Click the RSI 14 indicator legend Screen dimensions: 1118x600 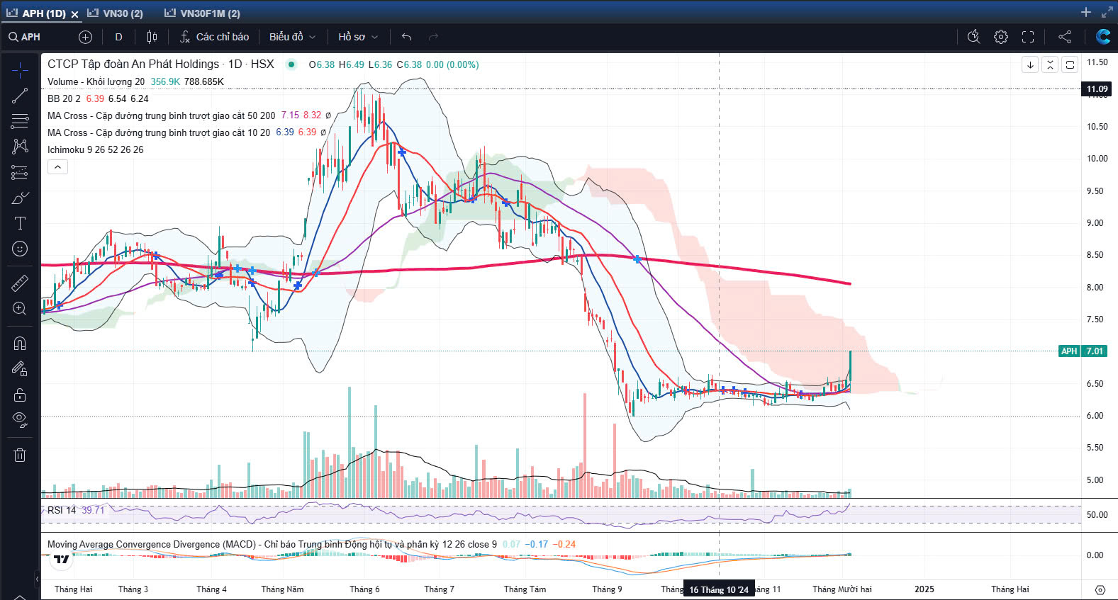(x=62, y=510)
